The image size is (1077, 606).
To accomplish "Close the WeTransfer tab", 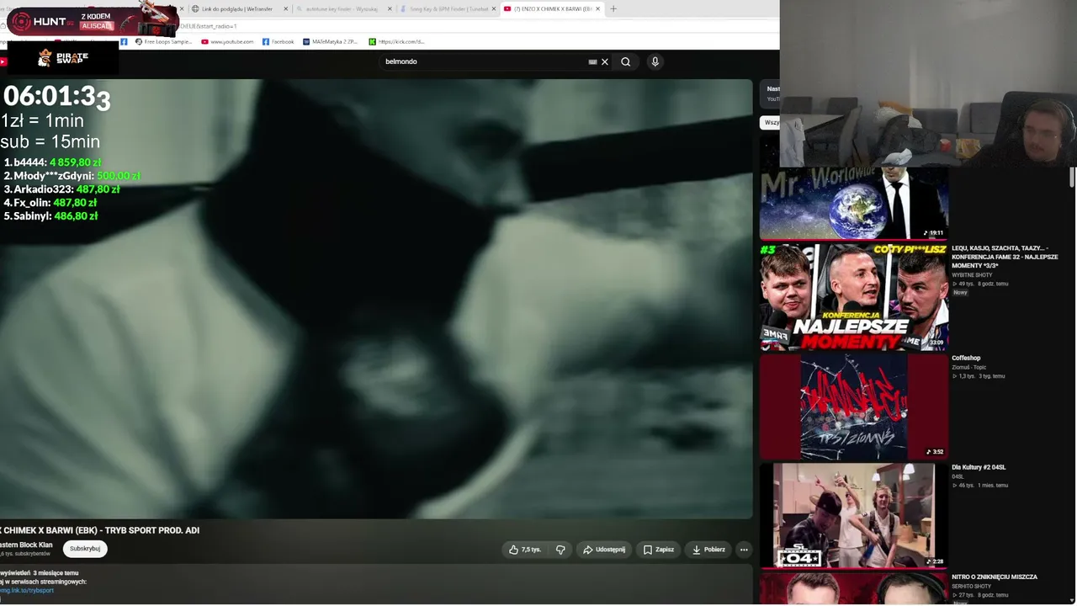I will 286,8.
